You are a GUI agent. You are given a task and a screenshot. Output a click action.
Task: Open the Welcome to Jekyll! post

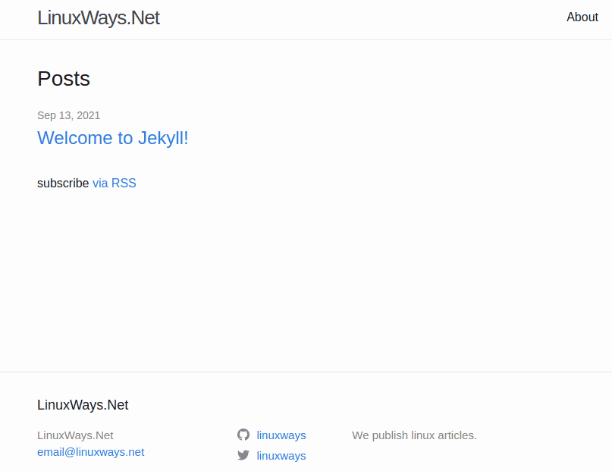(x=112, y=138)
